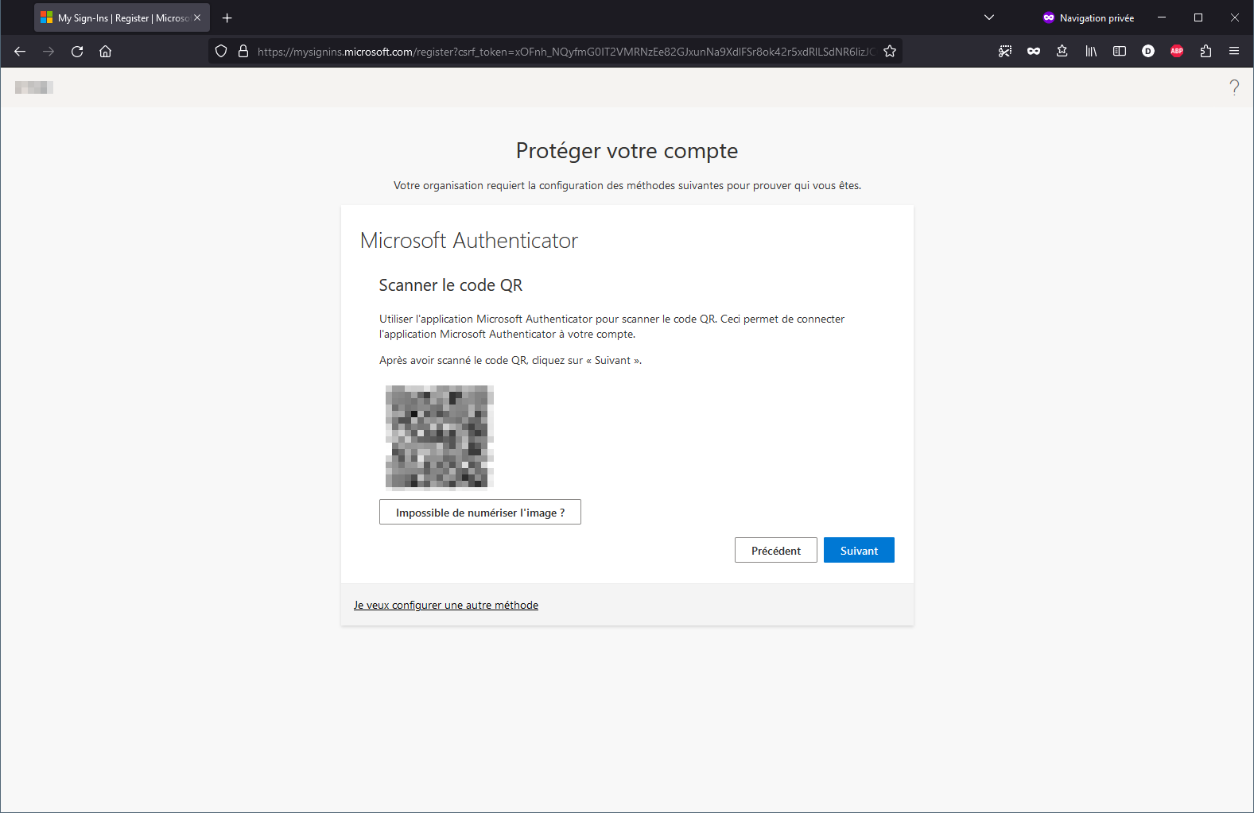Click the toolbar icon left of Library

pos(1062,52)
